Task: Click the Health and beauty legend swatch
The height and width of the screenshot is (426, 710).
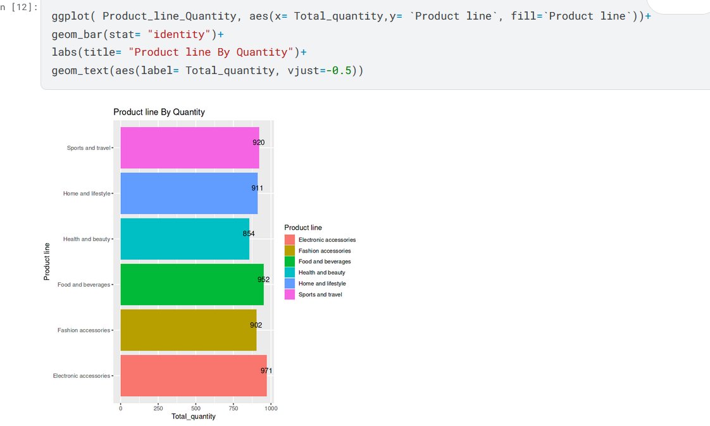Action: pyautogui.click(x=290, y=273)
